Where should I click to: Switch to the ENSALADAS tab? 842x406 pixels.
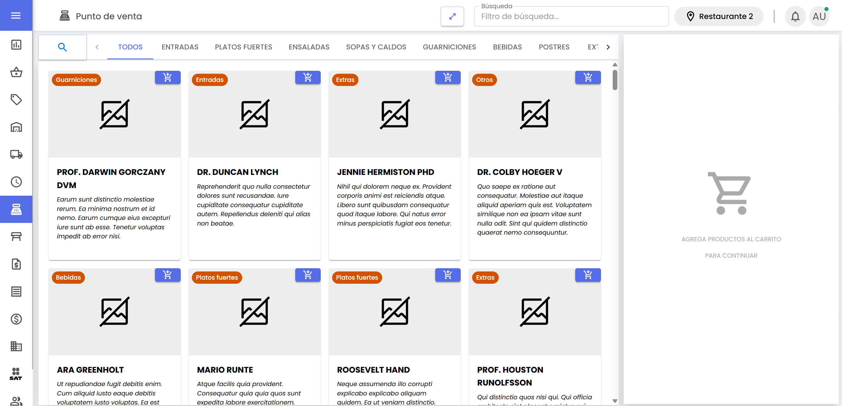click(309, 47)
